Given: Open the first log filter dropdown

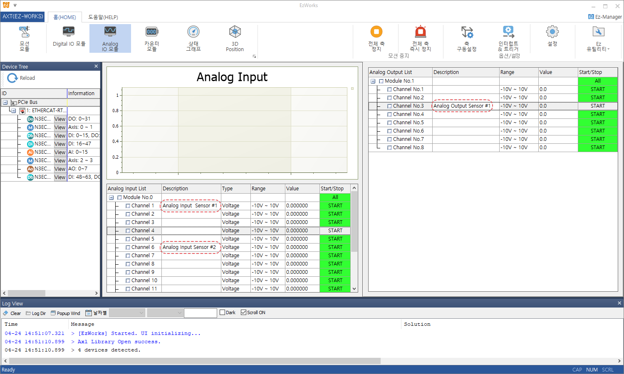Looking at the screenshot, I should [x=127, y=313].
